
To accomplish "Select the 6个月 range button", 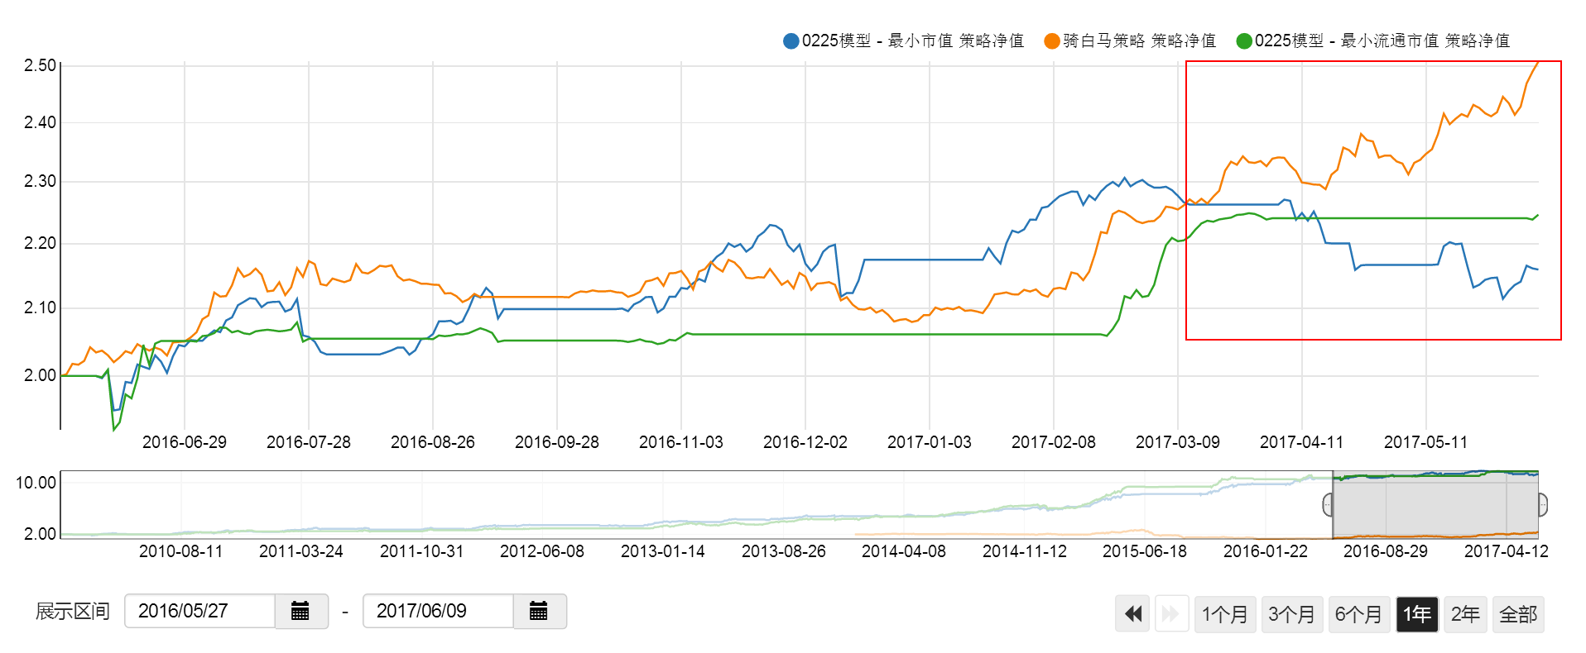I will point(1358,614).
